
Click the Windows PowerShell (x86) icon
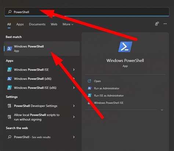pyautogui.click(x=10, y=79)
